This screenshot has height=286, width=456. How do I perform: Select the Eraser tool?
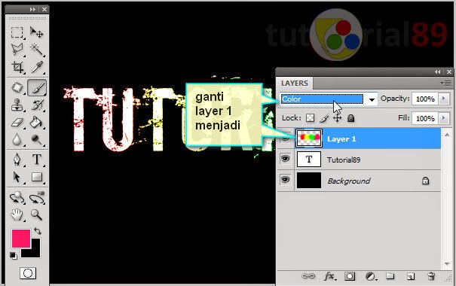click(x=17, y=122)
